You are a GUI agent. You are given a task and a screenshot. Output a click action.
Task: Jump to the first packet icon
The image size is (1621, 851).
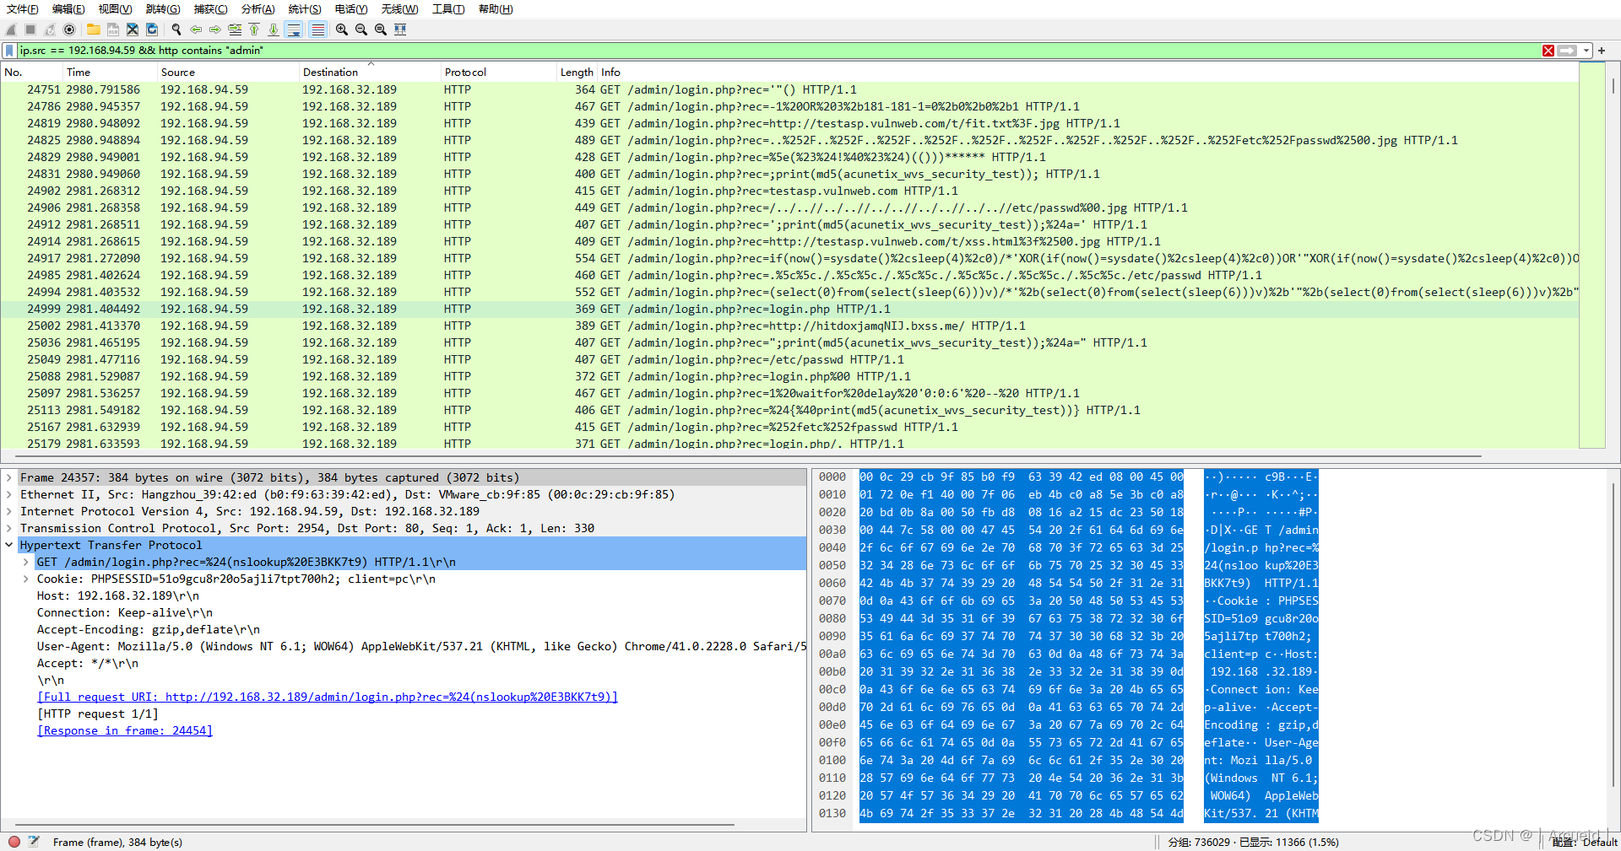[254, 30]
